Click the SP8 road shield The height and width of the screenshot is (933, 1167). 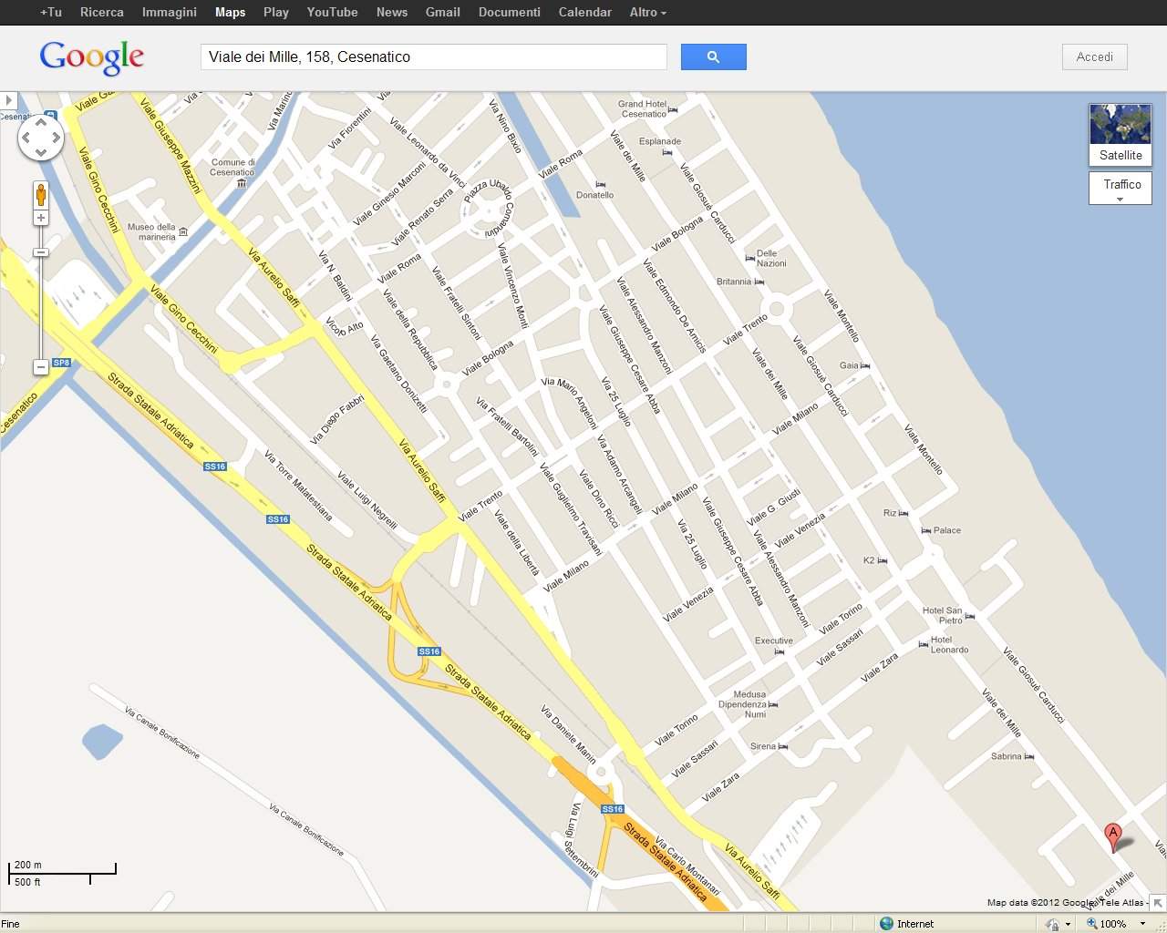[61, 363]
